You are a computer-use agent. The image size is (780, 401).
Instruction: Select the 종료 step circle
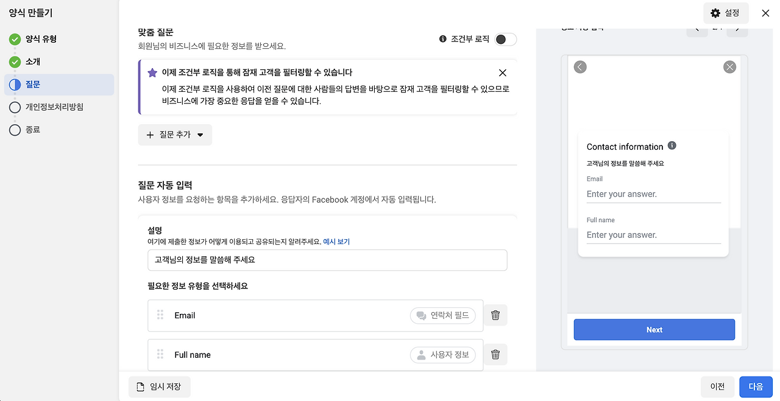click(15, 130)
